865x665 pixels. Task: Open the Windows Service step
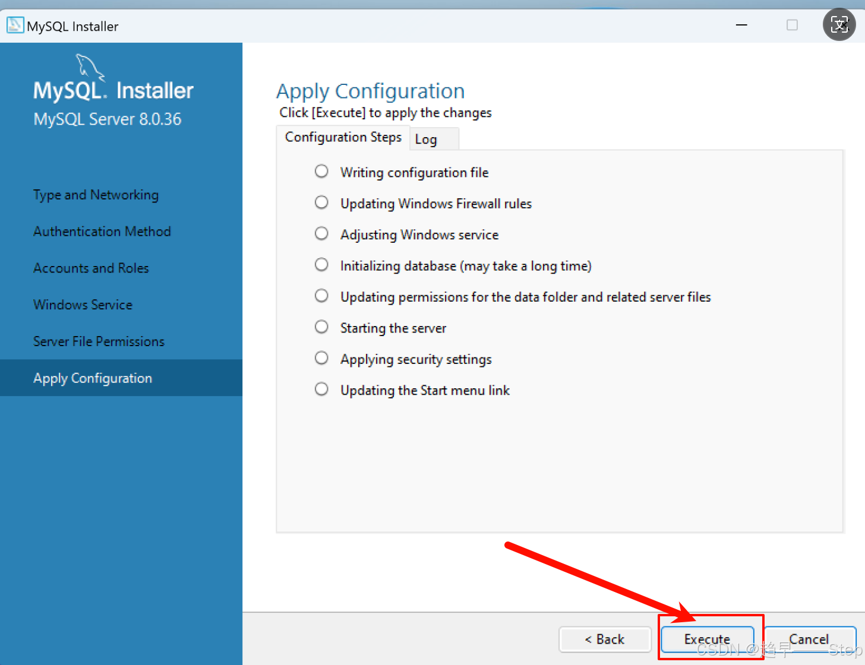[83, 305]
